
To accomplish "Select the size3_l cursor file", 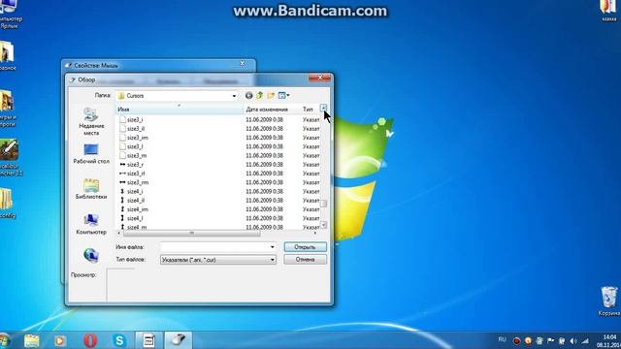I will pyautogui.click(x=135, y=146).
